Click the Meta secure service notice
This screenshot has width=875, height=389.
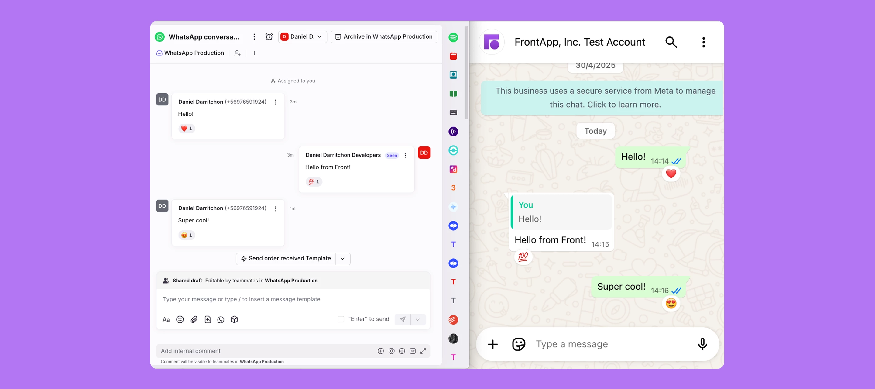click(x=602, y=98)
